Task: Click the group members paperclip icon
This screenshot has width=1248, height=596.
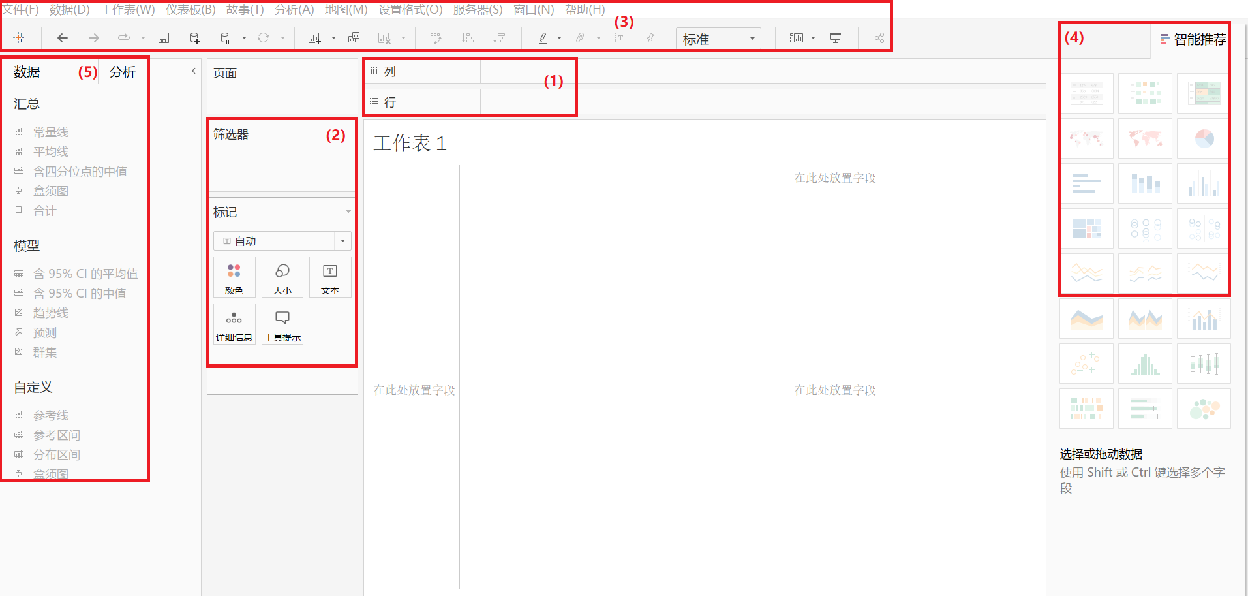Action: click(580, 38)
